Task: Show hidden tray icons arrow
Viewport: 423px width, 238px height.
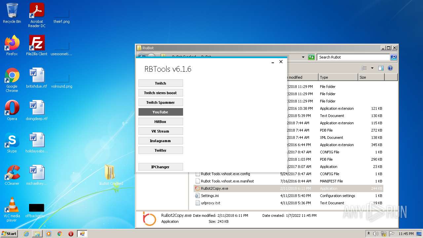Action: (368, 233)
